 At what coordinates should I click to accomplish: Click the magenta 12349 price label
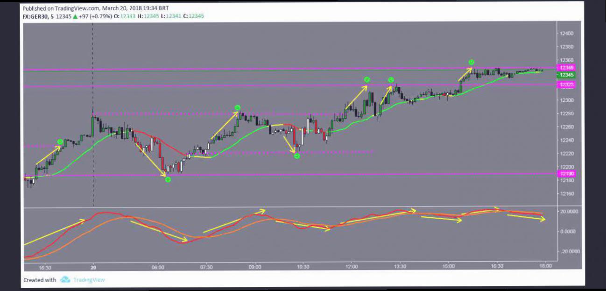[567, 68]
